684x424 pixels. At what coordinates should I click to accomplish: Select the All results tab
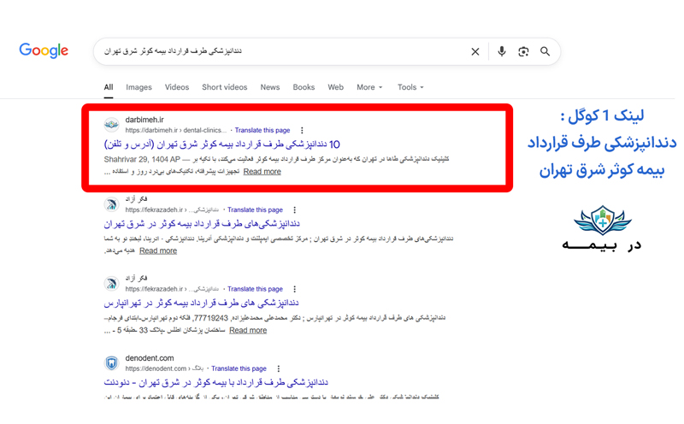(x=109, y=87)
